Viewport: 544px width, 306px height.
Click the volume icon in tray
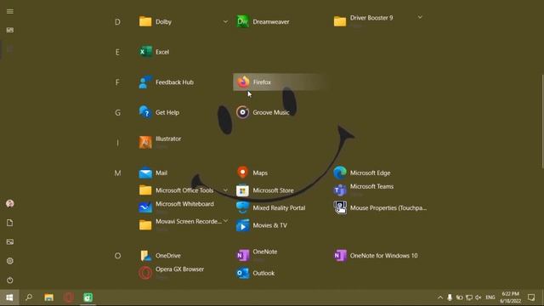(x=479, y=297)
